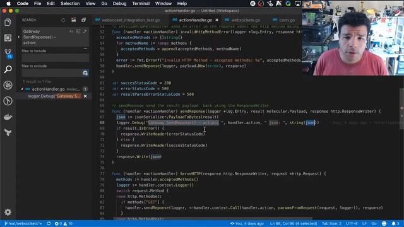Image resolution: width=404 pixels, height=227 pixels.
Task: Open the View menu
Action: (x=90, y=4)
